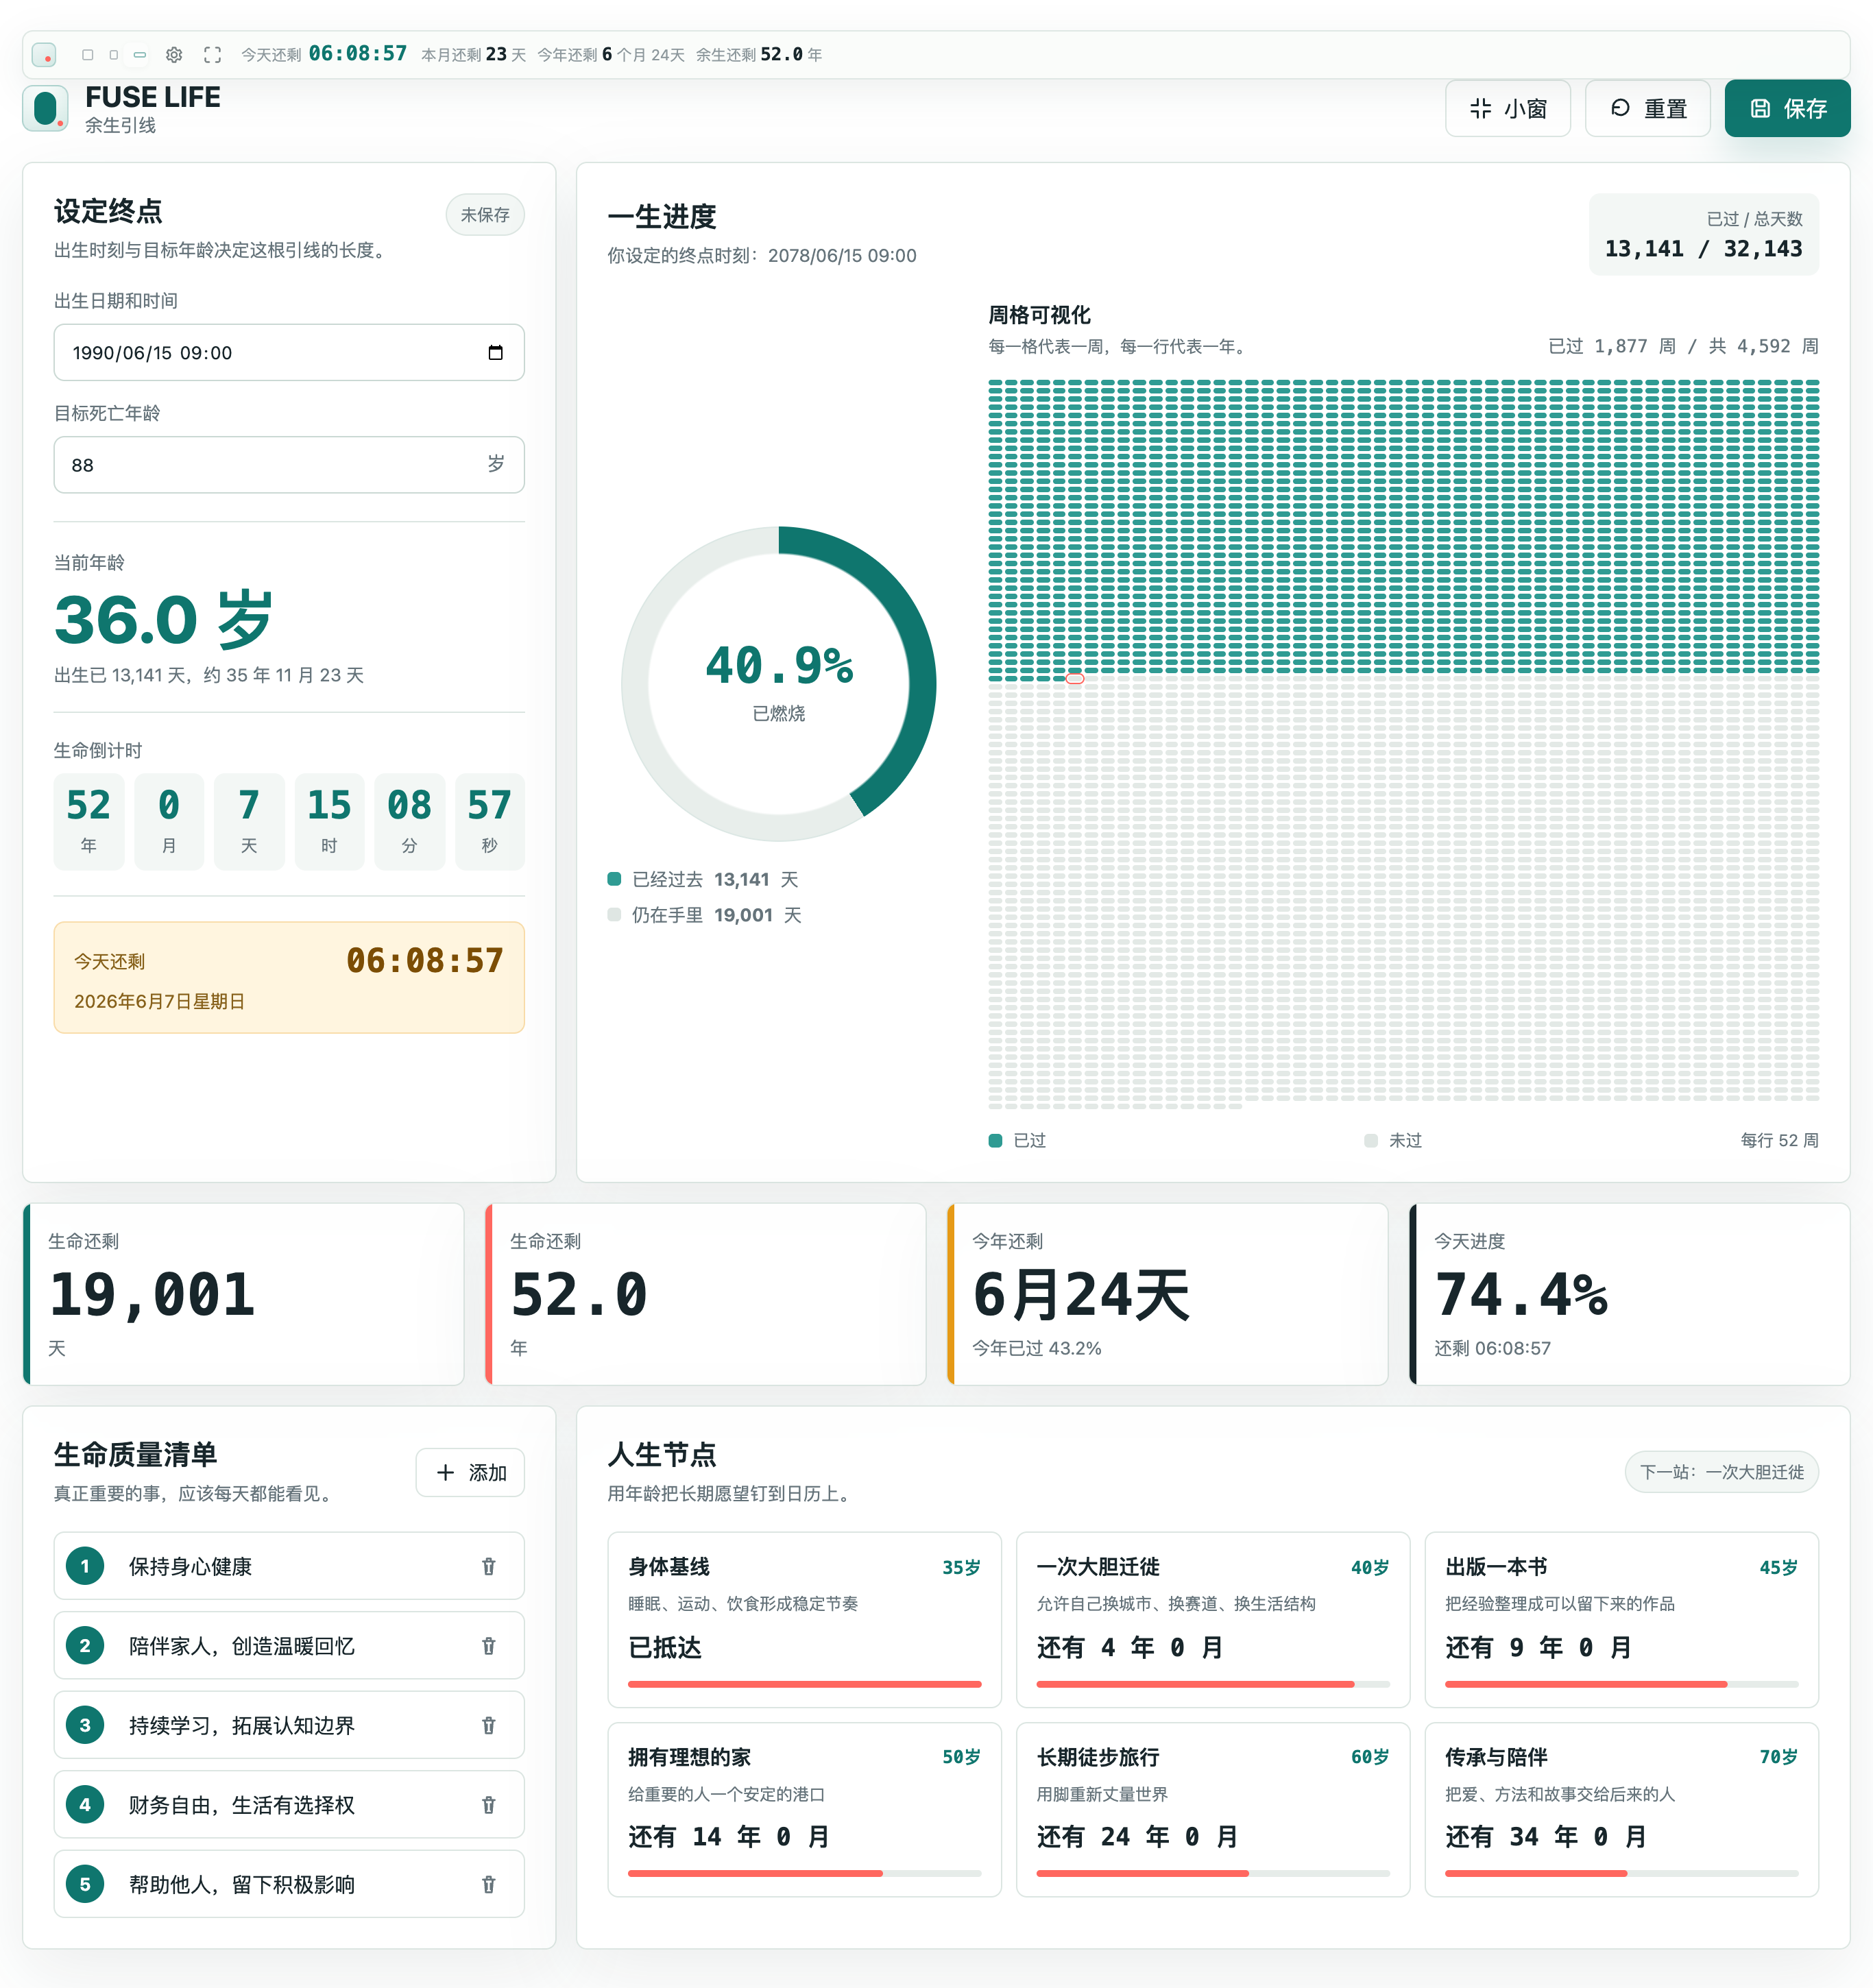
Task: Click the 40岁 age label on 一次大胆迁徙
Action: tap(1370, 1567)
